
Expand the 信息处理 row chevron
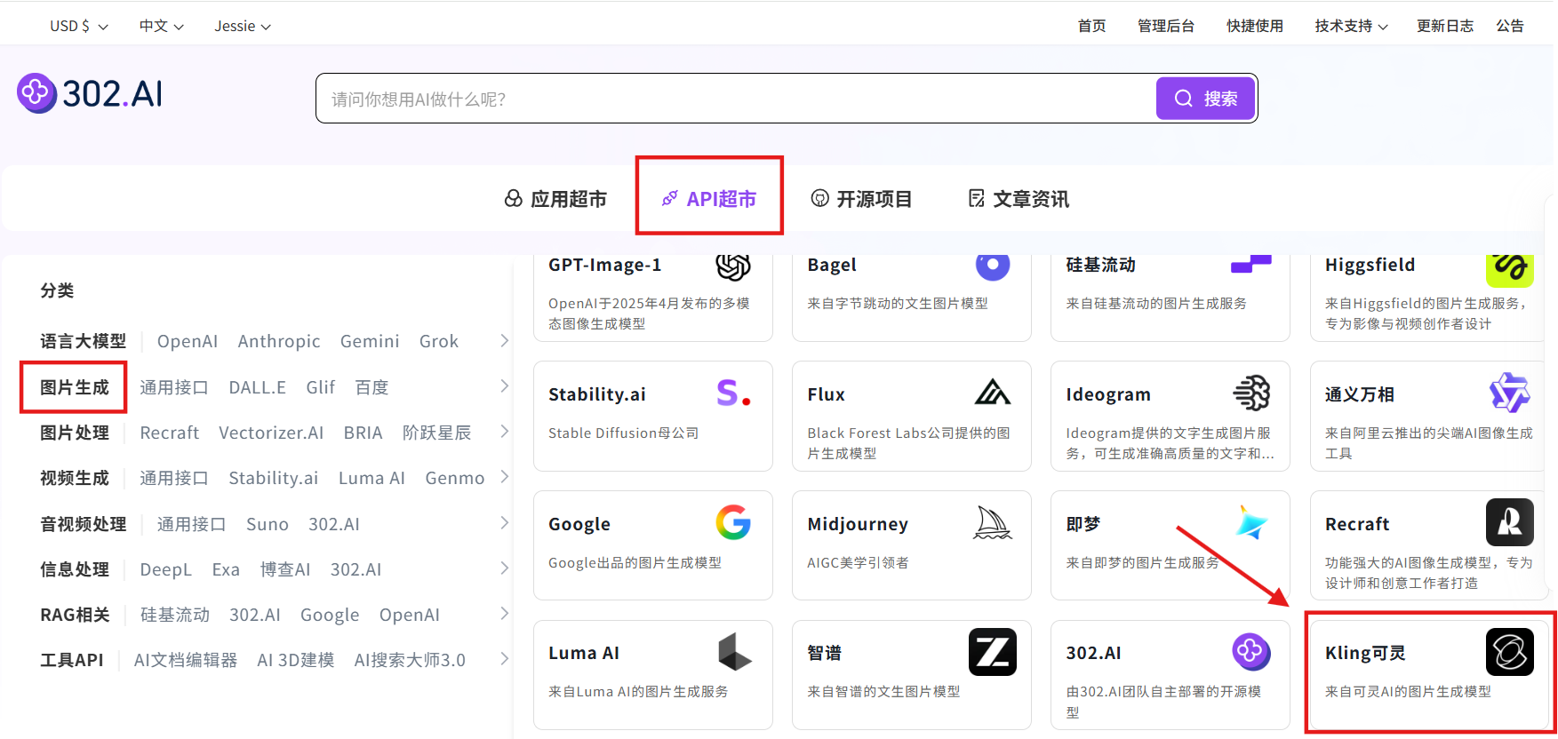tap(505, 568)
